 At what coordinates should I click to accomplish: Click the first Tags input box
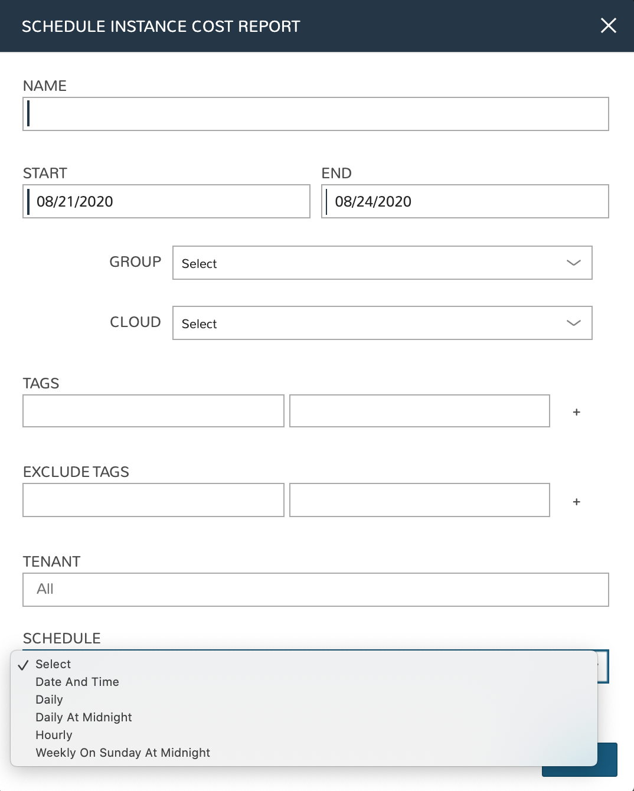coord(153,410)
